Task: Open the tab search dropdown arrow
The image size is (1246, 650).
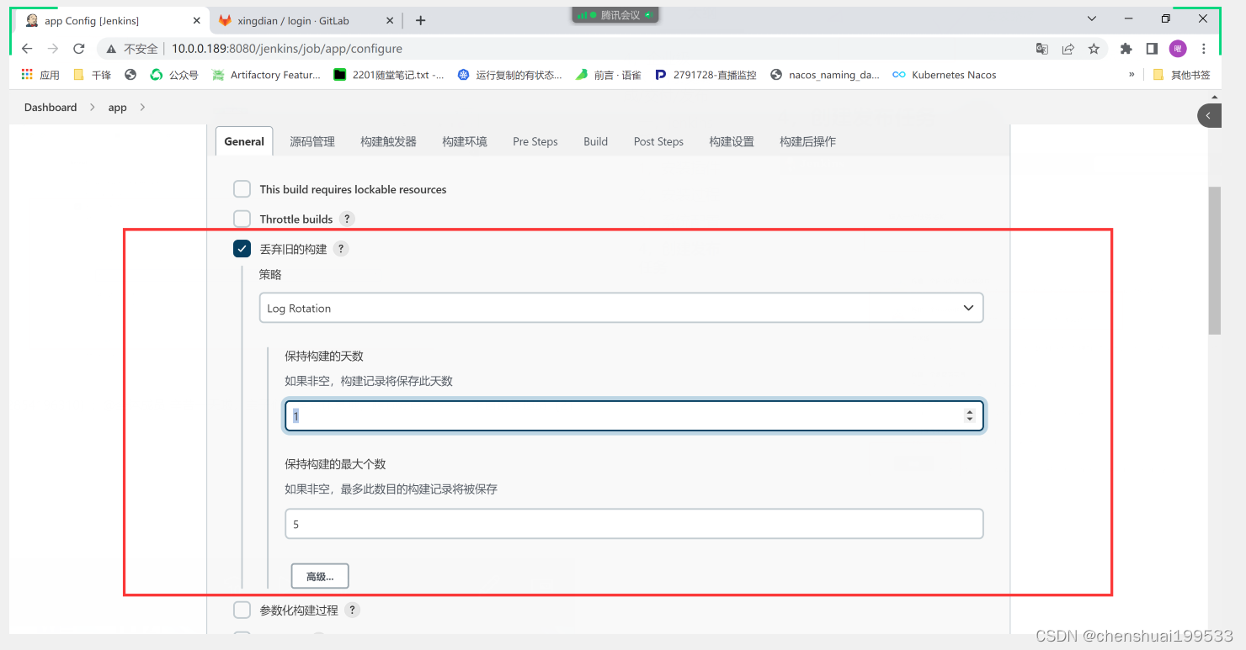Action: [x=1092, y=18]
